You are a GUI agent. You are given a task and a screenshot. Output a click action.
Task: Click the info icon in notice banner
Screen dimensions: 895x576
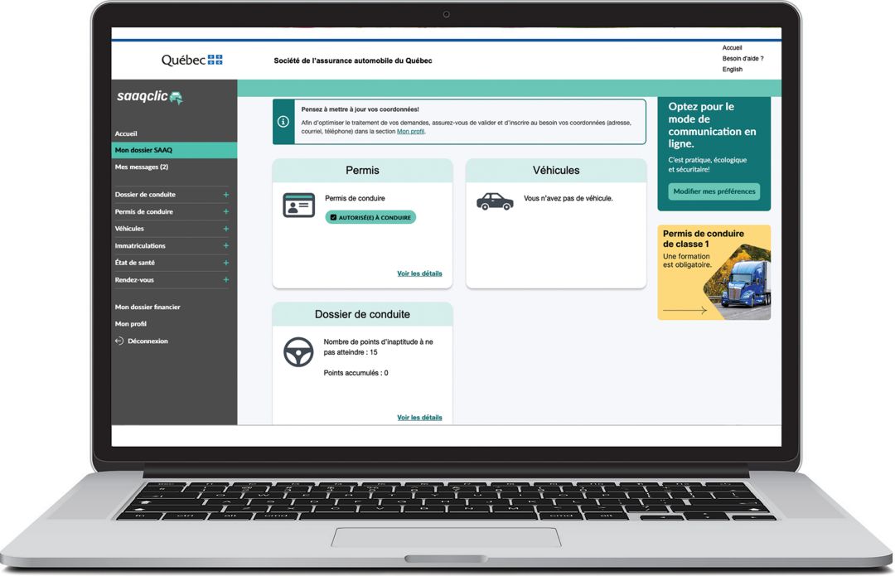point(283,122)
